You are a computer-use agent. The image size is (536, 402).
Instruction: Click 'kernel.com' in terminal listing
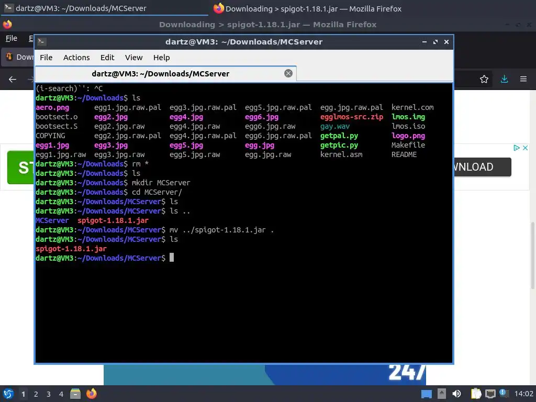[412, 107]
